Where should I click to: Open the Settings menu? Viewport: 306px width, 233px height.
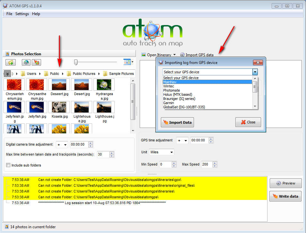(22, 14)
